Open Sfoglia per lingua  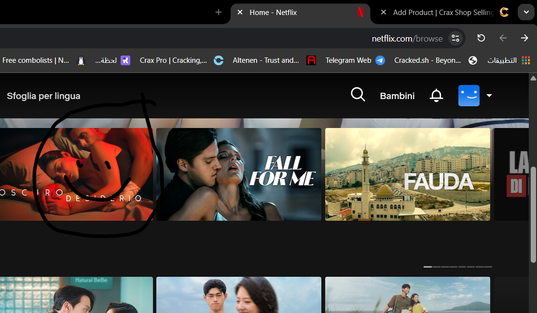coord(43,96)
